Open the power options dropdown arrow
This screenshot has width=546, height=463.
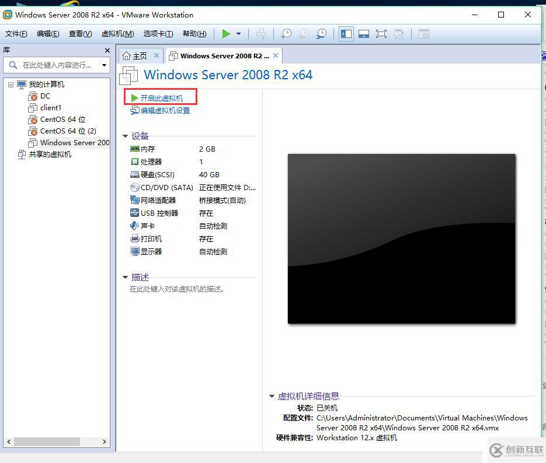click(238, 34)
